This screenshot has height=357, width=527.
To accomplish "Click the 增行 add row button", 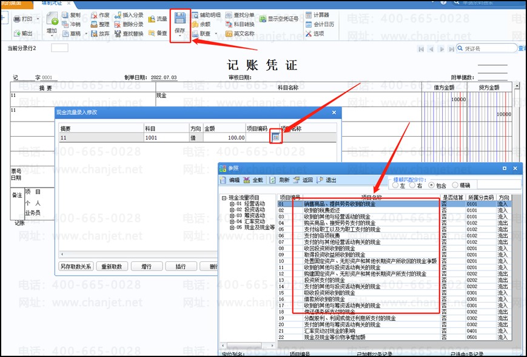I will click(x=147, y=266).
